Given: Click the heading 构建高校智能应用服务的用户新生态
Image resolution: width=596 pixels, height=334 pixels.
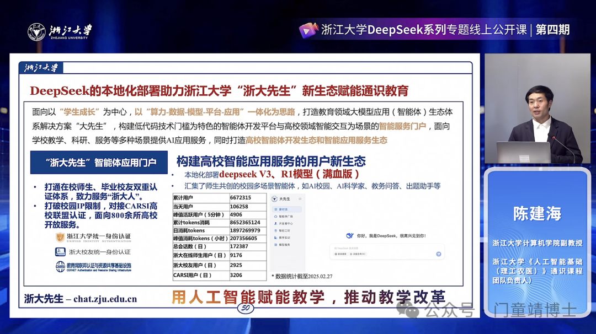Looking at the screenshot, I should 271,161.
